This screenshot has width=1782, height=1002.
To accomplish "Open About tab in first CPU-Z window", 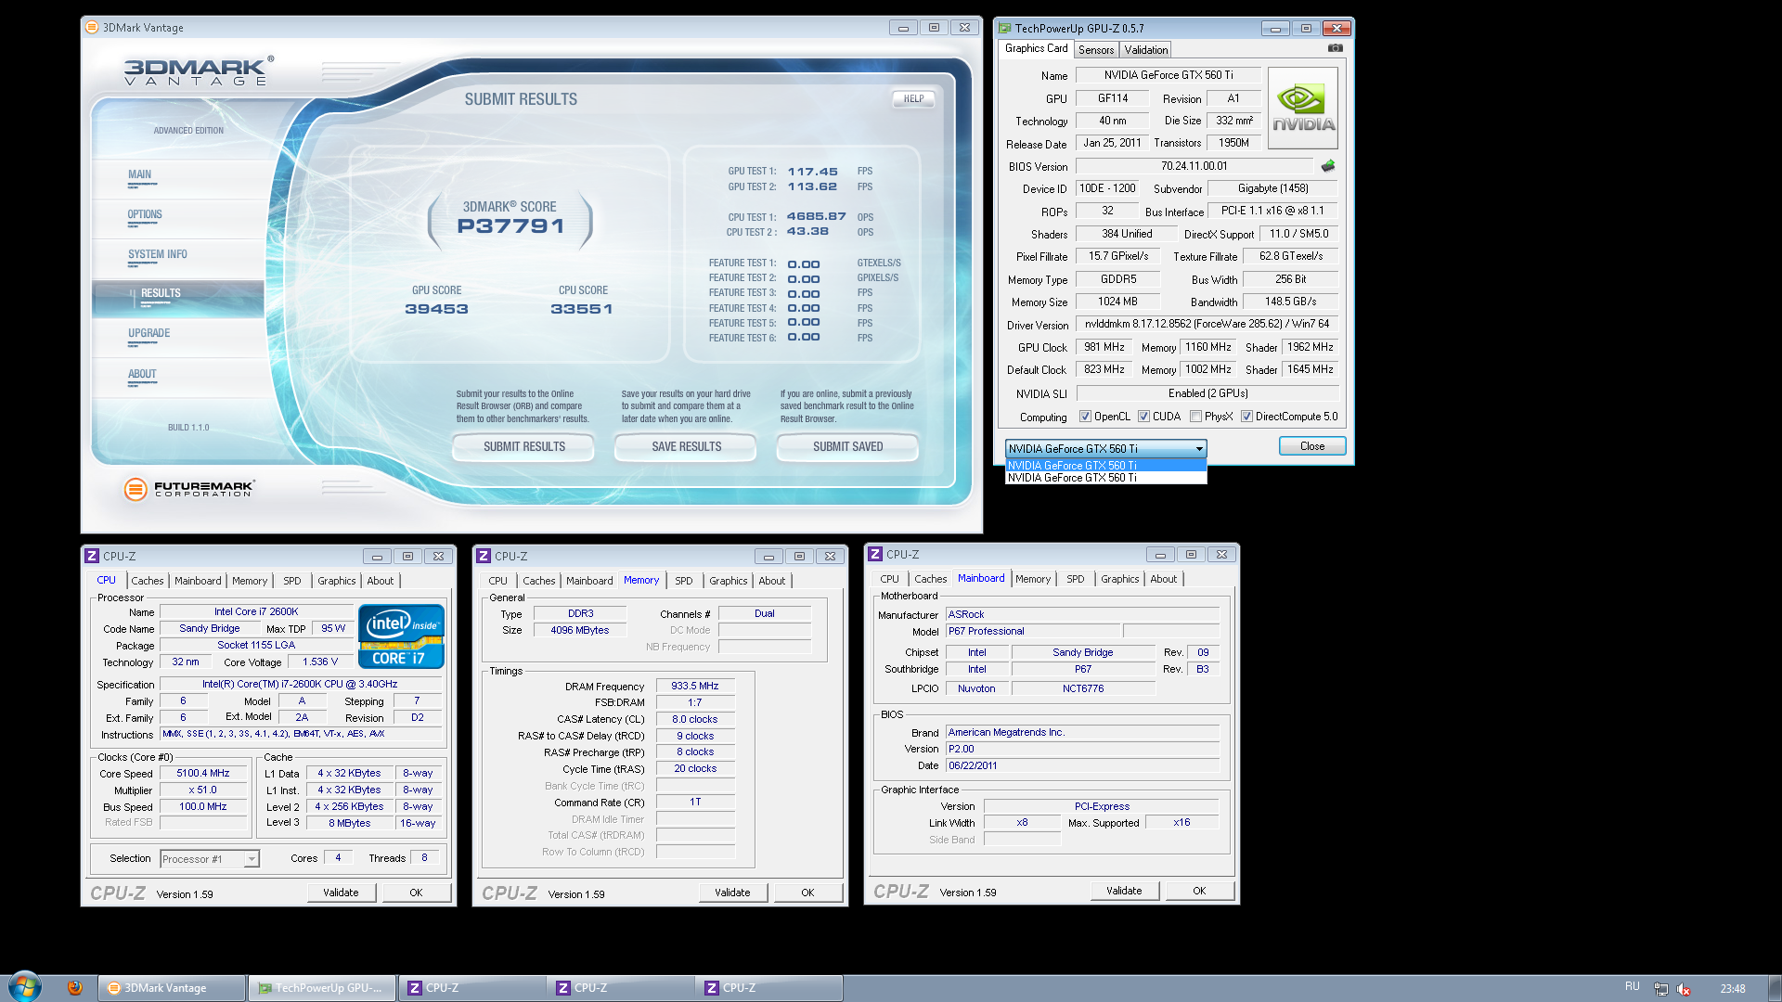I will pos(381,581).
